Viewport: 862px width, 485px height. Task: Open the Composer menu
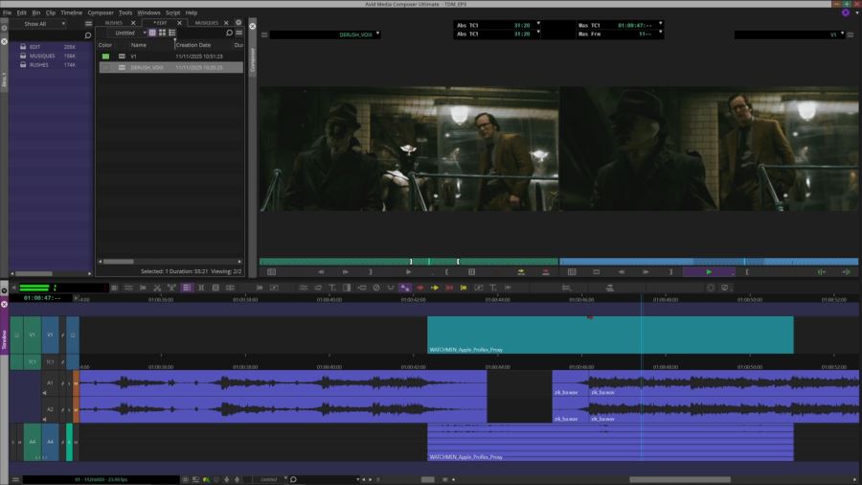(x=101, y=12)
